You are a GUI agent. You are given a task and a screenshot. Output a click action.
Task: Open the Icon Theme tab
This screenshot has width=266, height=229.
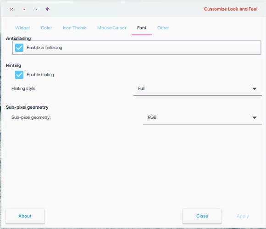coord(74,28)
